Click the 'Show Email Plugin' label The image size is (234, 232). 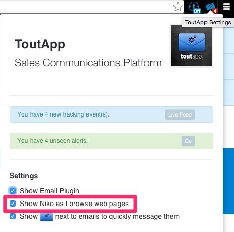click(x=49, y=191)
